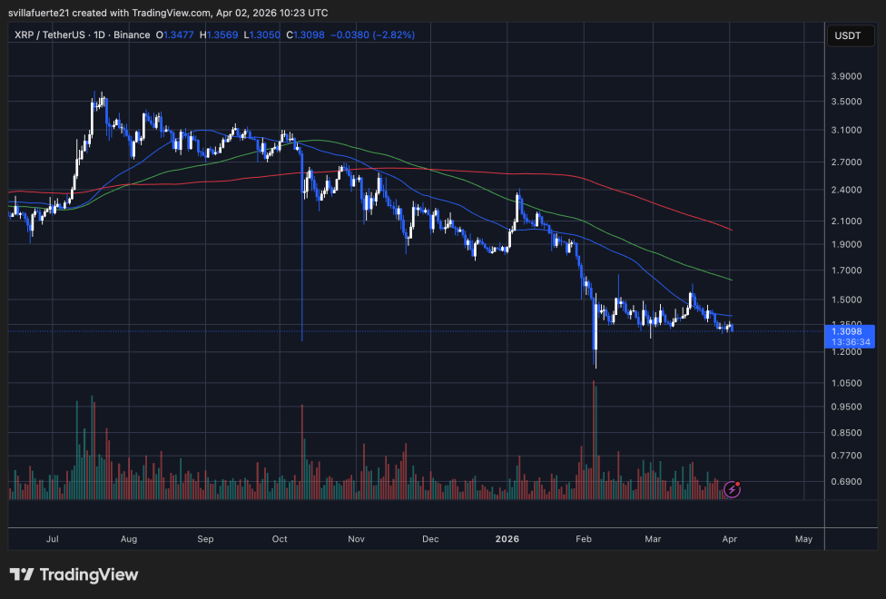Open the symbol legend to change ticker
Screen dimensions: 886x599
49,34
